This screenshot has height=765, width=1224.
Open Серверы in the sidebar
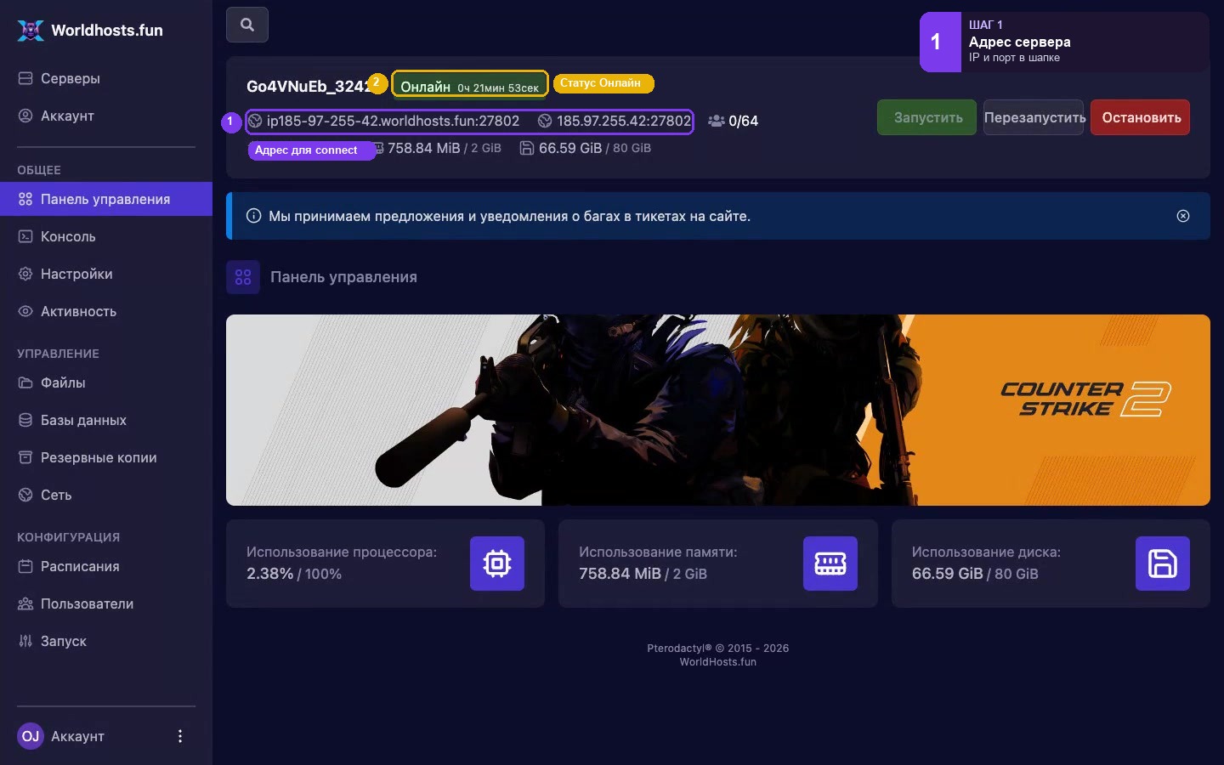coord(106,78)
